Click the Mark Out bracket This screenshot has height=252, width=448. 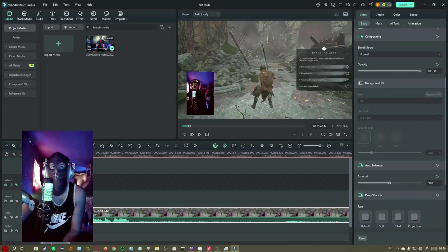click(x=303, y=134)
